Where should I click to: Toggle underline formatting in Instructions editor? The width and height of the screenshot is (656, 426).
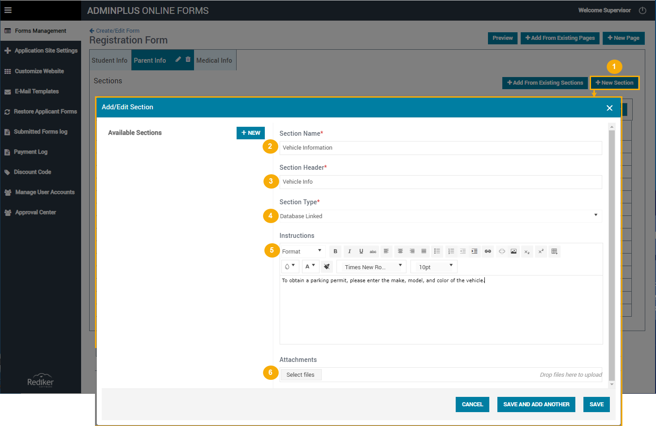point(361,251)
